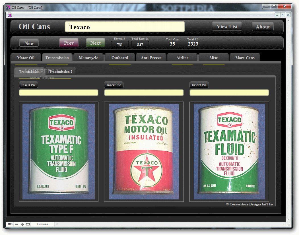The width and height of the screenshot is (299, 235).
Task: Open the About screen
Action: [x=263, y=27]
